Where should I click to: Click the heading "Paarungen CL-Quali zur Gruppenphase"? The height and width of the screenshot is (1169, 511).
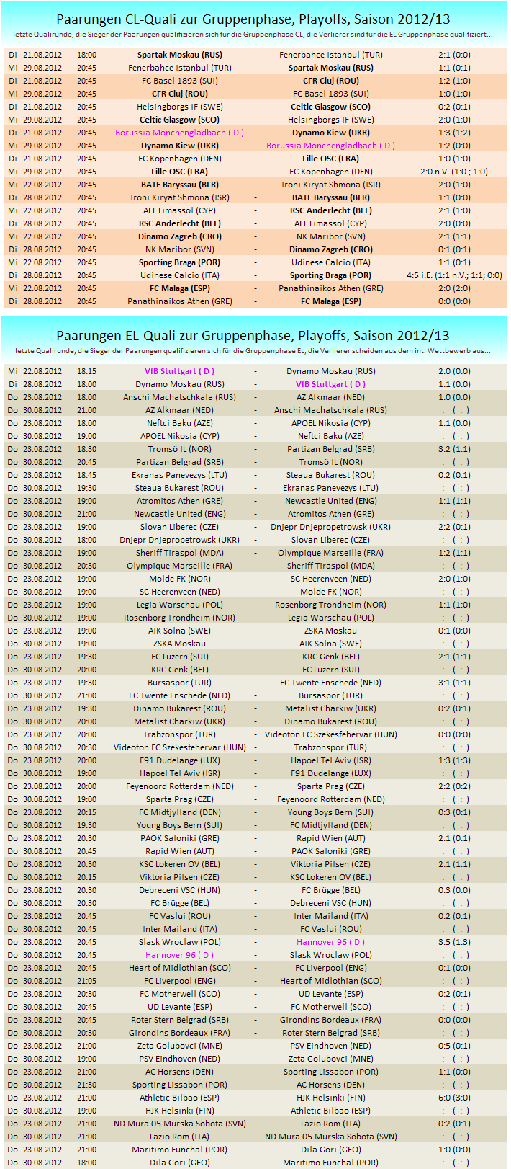click(x=253, y=19)
